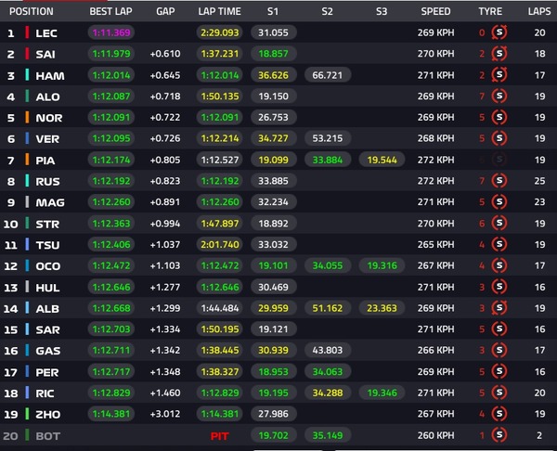Click the soft tyre icon in SAI's row
The image size is (557, 451).
[x=499, y=54]
